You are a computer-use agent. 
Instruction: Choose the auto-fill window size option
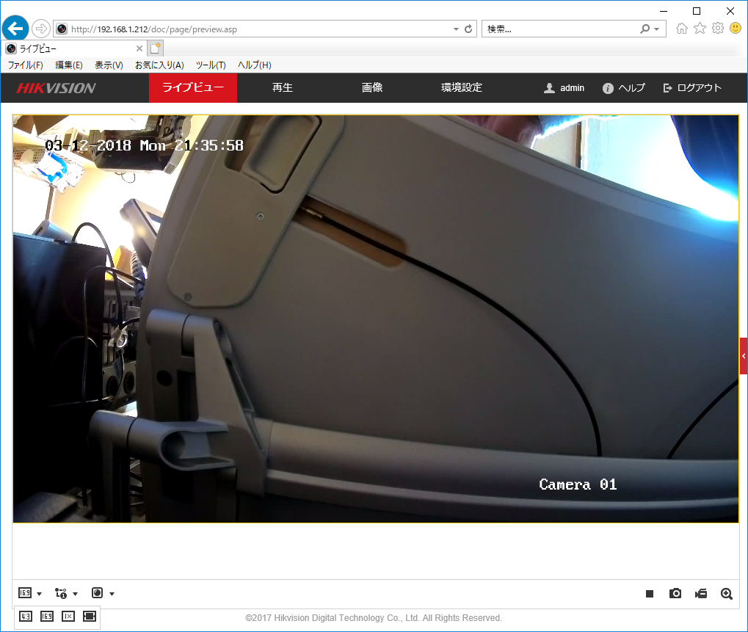click(90, 617)
